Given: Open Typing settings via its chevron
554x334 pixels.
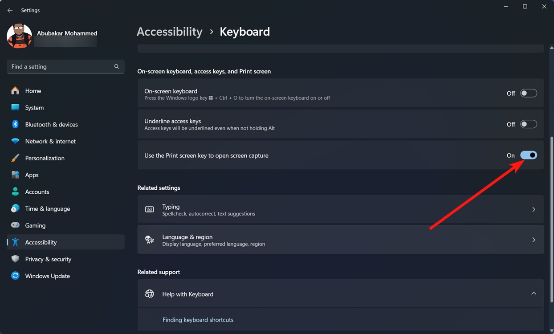Looking at the screenshot, I should coord(533,209).
